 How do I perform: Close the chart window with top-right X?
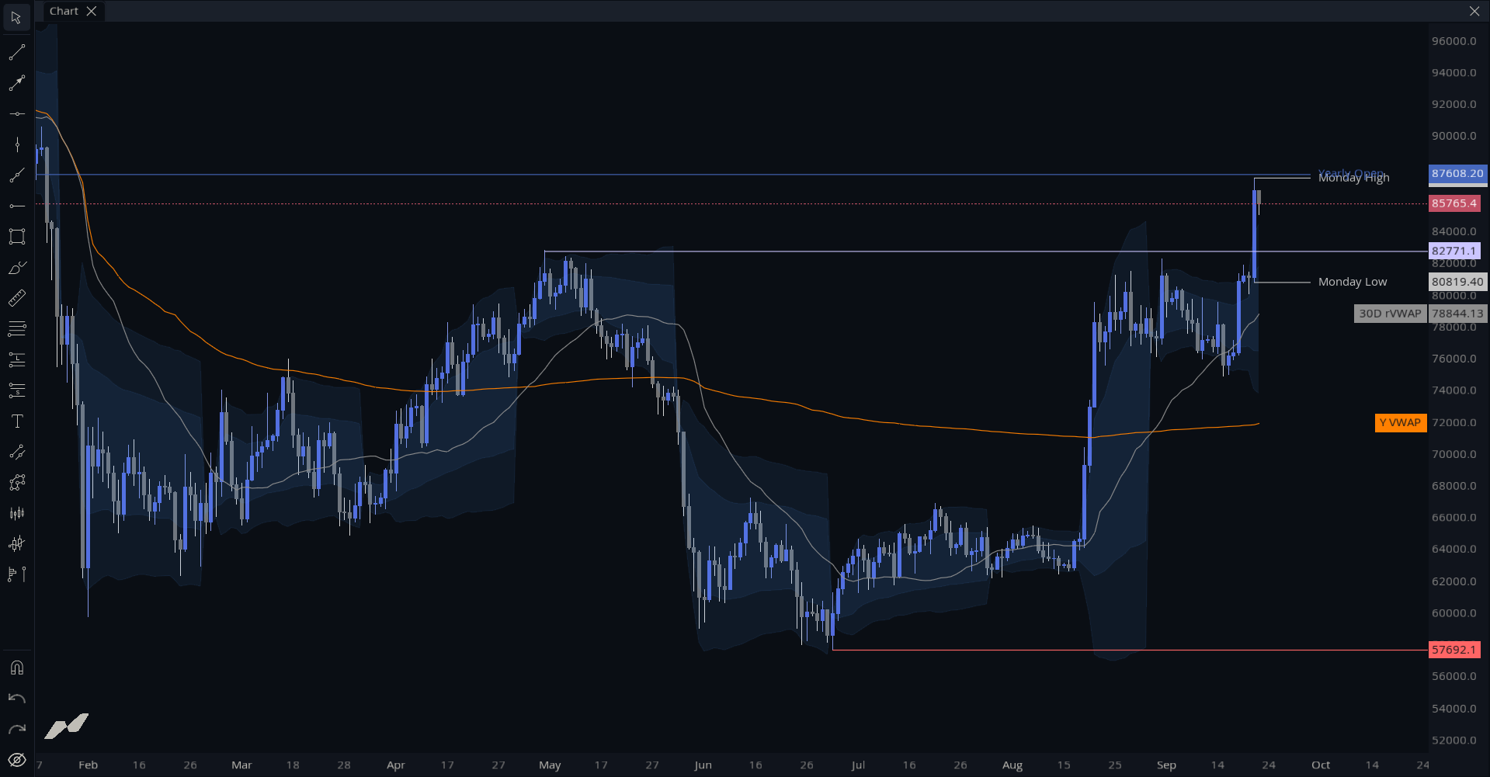pos(1474,11)
